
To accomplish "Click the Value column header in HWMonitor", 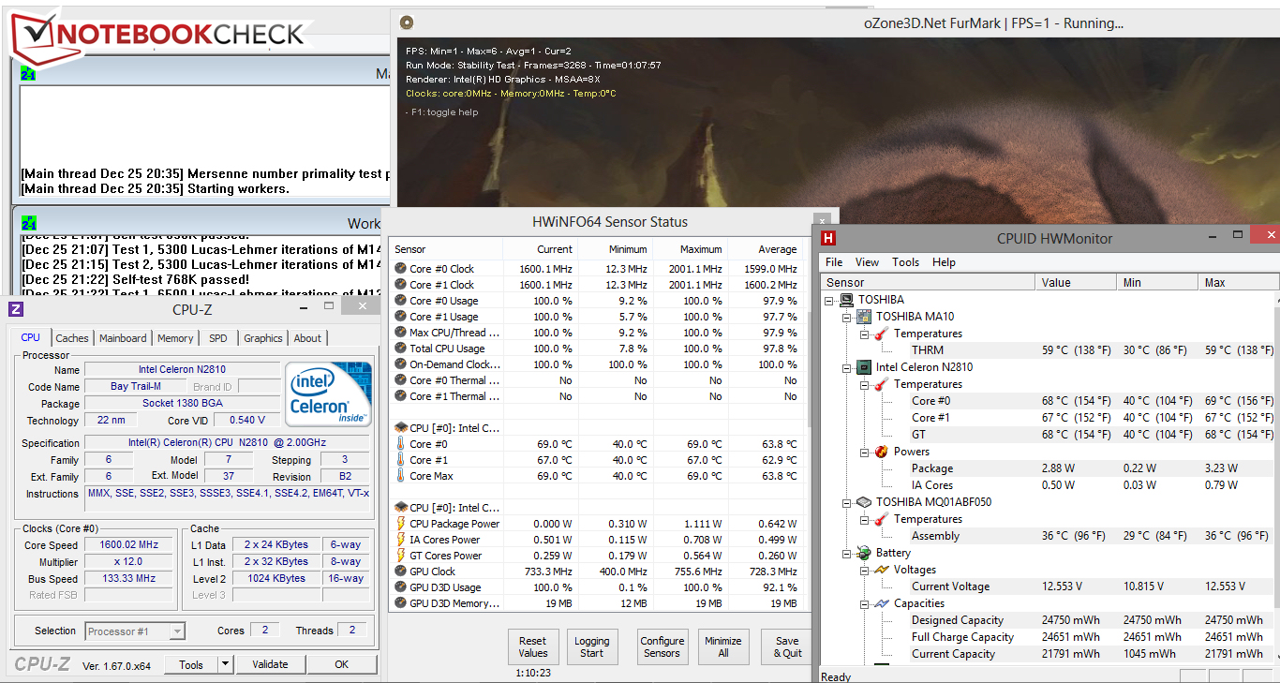I will 1078,282.
